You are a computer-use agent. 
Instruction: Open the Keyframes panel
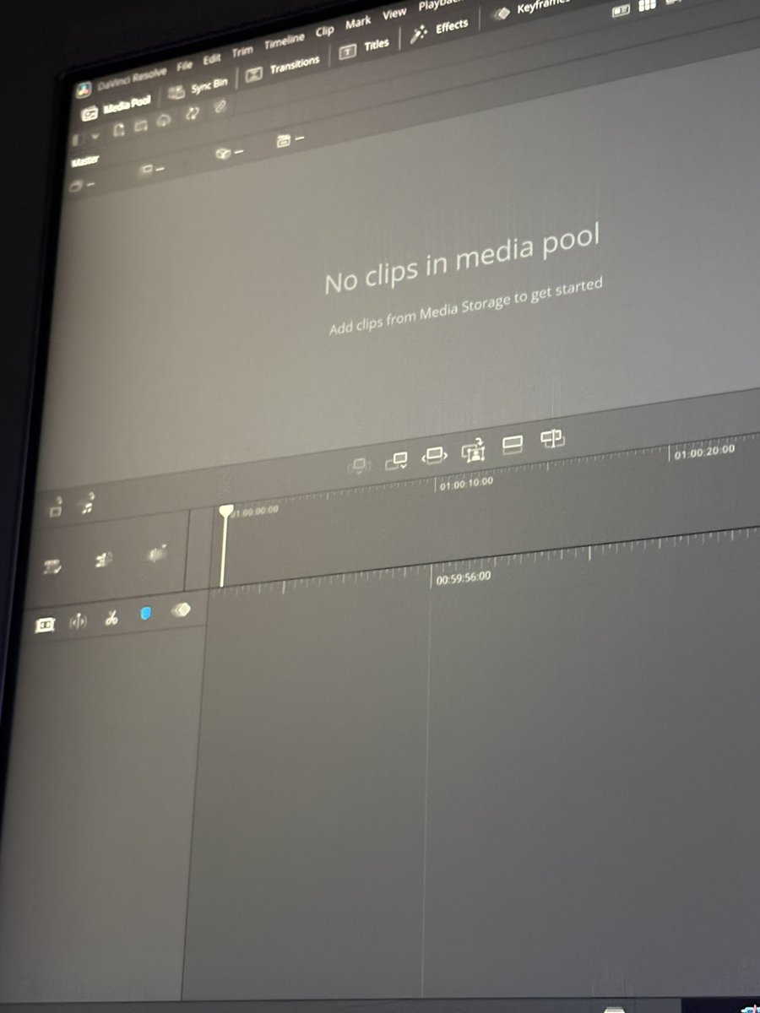533,8
